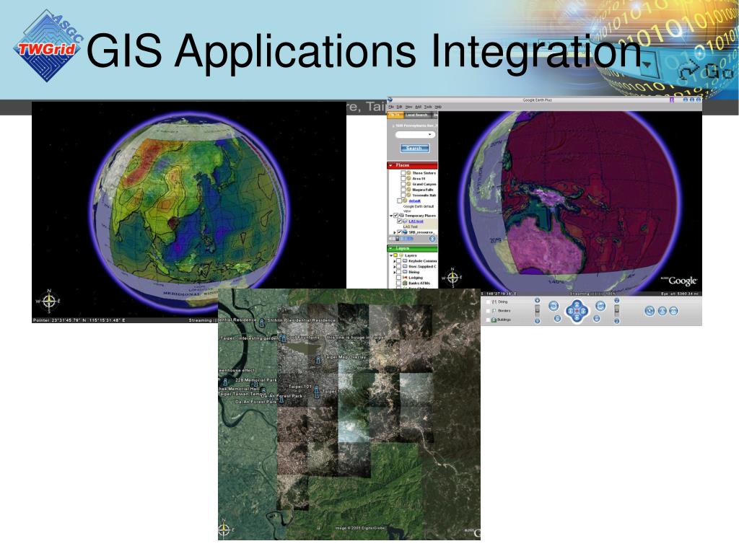
Task: Collapse the root Layers tree node
Action: 391,255
